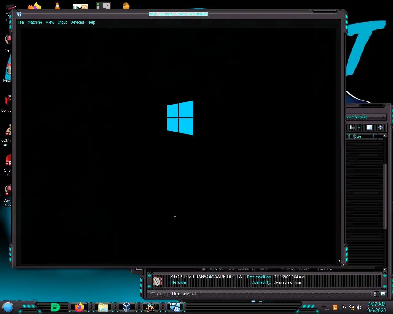Screen dimensions: 393x314
Task: Open the green notes app on the taskbar
Action: [x=55, y=307]
